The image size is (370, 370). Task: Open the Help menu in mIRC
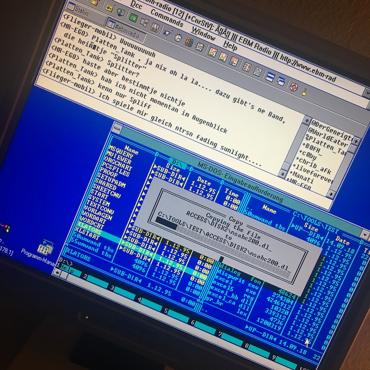(230, 45)
